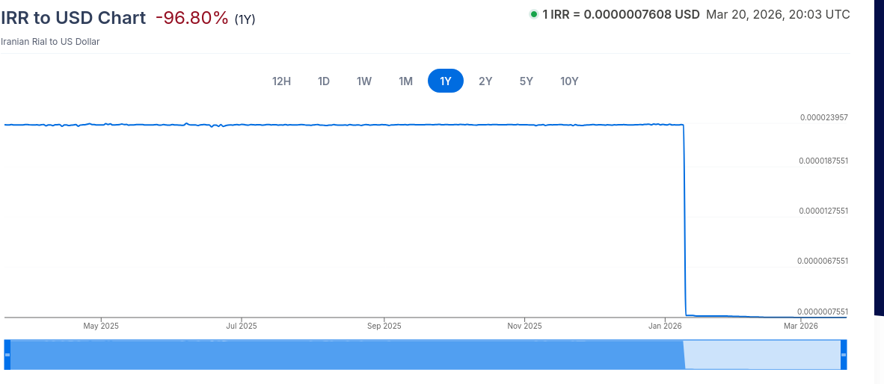Choose the 5Y time range
Image resolution: width=884 pixels, height=384 pixels.
pos(526,81)
